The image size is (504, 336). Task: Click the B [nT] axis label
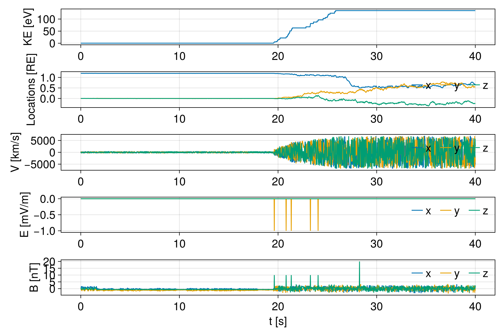(x=34, y=277)
